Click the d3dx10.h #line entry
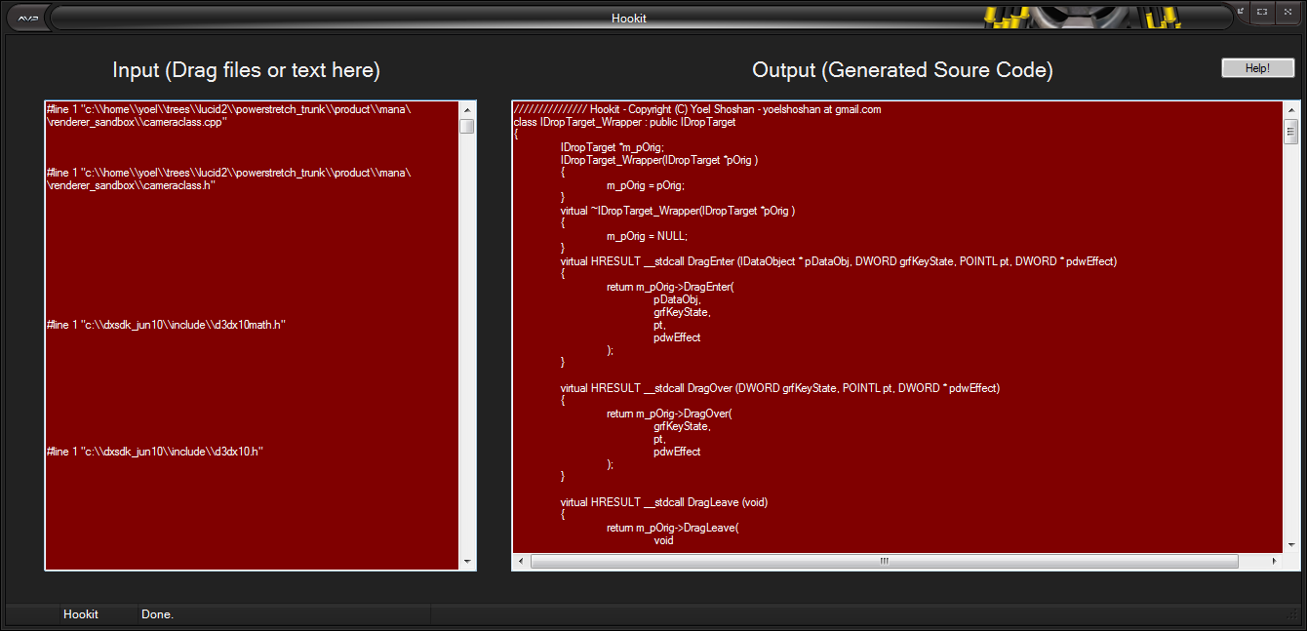 [x=155, y=452]
